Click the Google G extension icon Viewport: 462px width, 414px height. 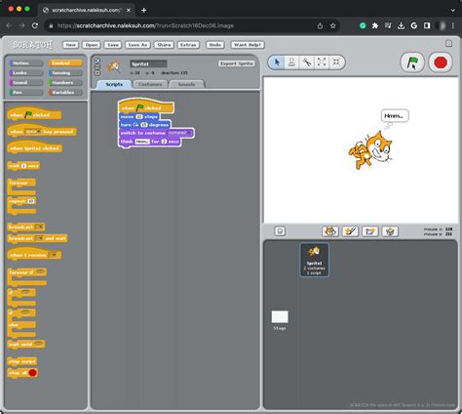414,25
